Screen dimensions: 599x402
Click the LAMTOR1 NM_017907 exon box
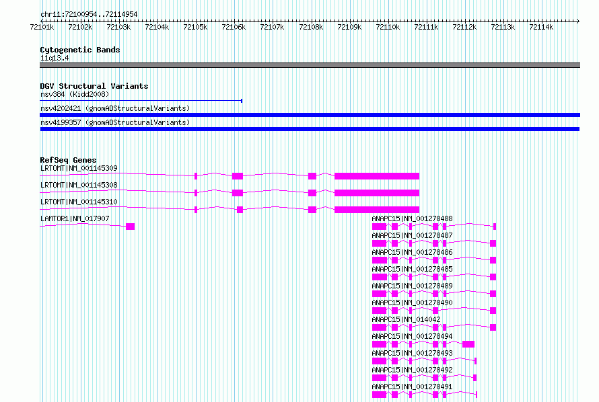pos(131,227)
